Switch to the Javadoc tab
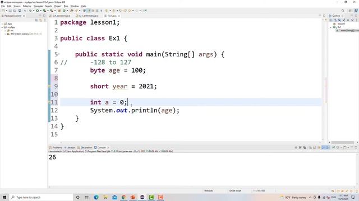This screenshot has height=201, width=359. pos(70,147)
